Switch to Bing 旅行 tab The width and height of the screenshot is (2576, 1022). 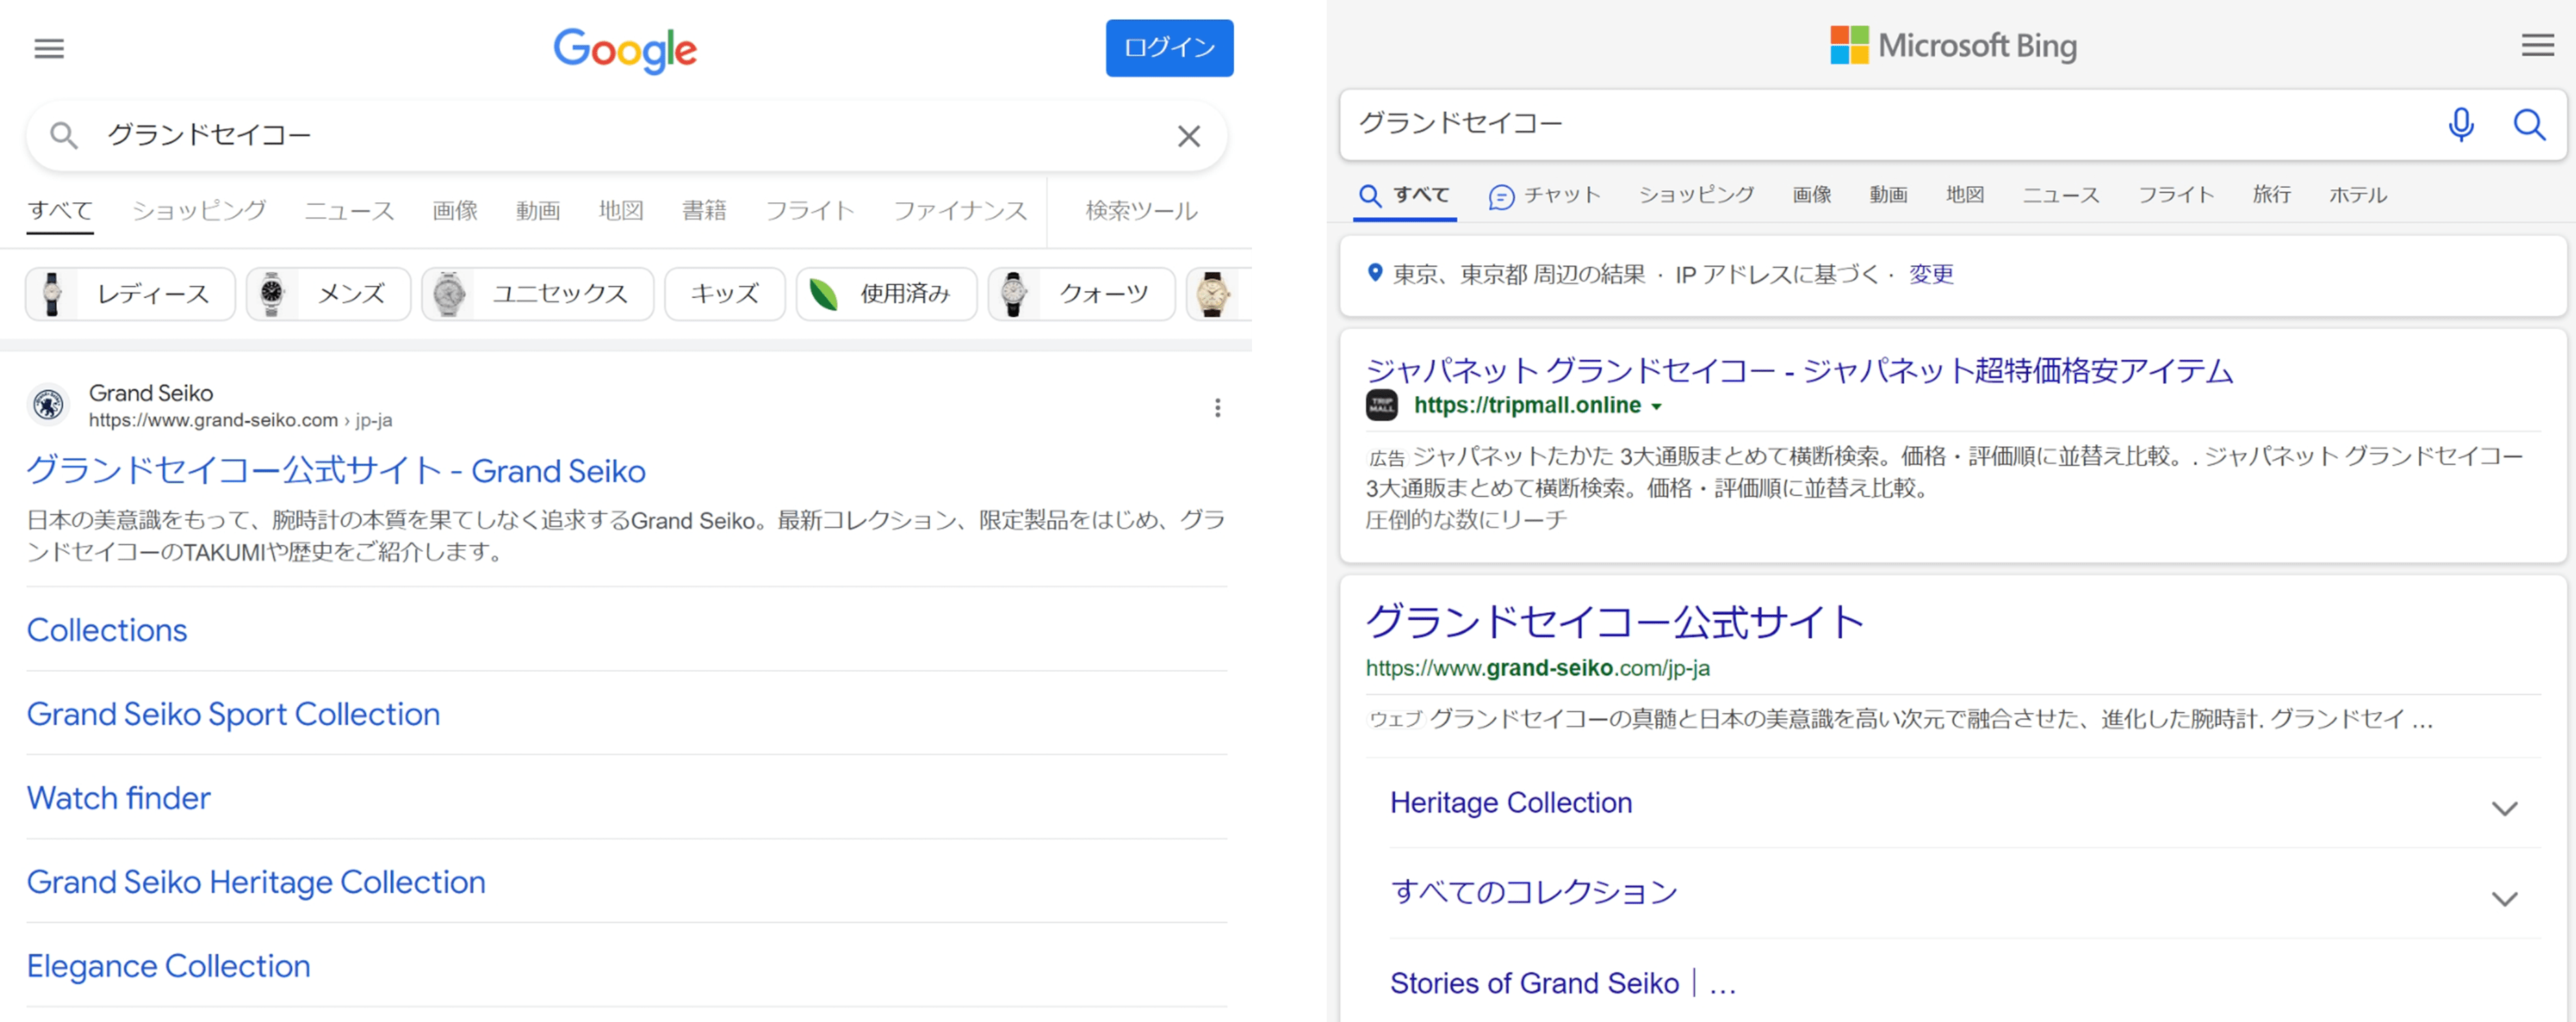(x=2271, y=195)
